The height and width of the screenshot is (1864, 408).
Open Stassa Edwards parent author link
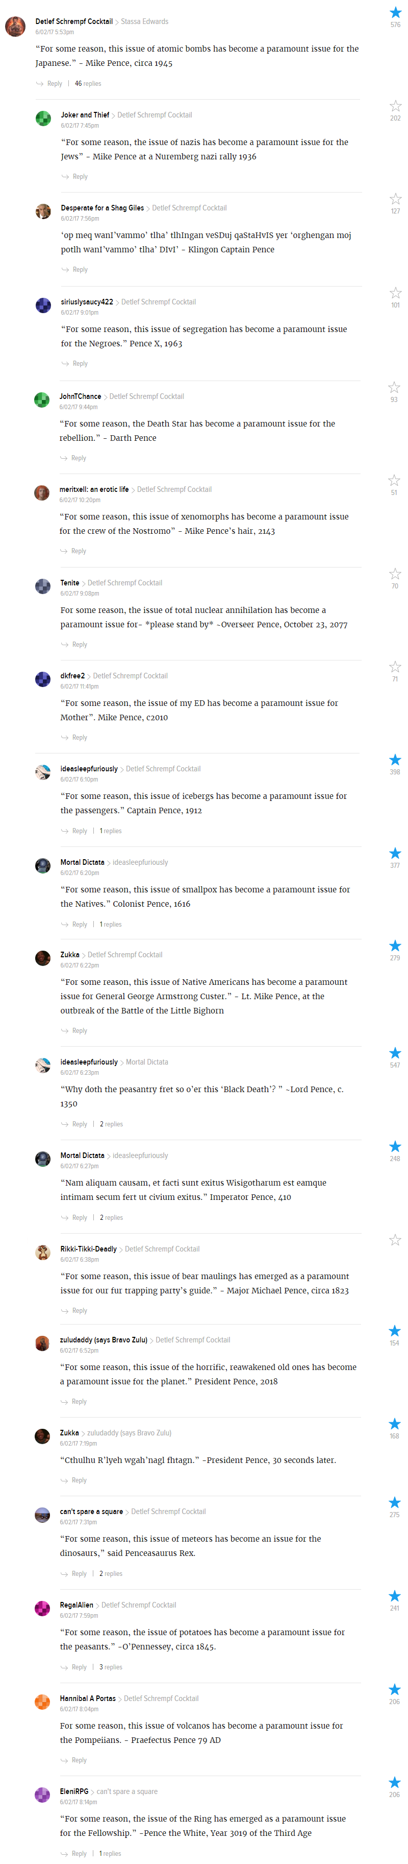click(x=144, y=21)
